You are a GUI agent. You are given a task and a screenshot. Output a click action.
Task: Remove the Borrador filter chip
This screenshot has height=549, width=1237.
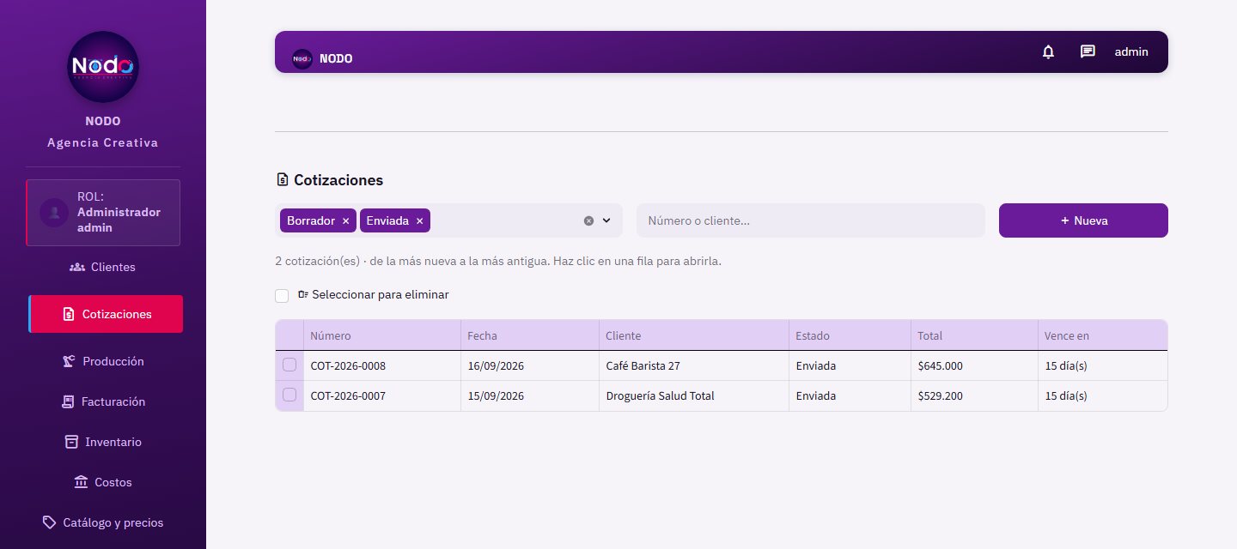point(345,220)
